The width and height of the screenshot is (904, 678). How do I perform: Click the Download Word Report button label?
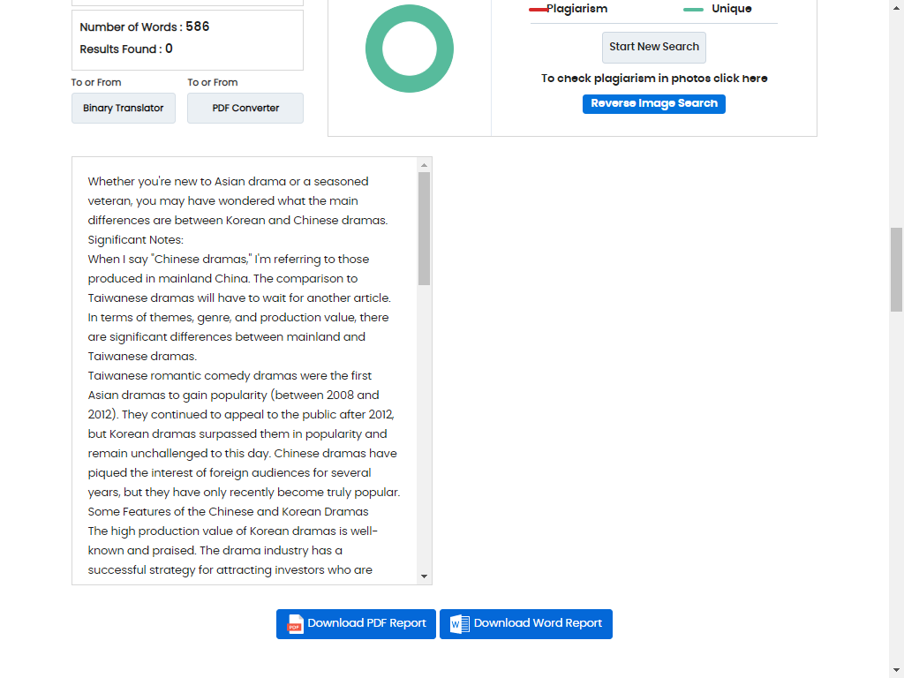pos(538,623)
